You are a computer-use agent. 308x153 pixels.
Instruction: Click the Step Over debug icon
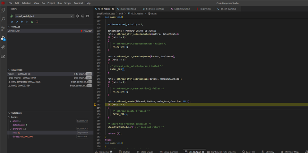17,22
